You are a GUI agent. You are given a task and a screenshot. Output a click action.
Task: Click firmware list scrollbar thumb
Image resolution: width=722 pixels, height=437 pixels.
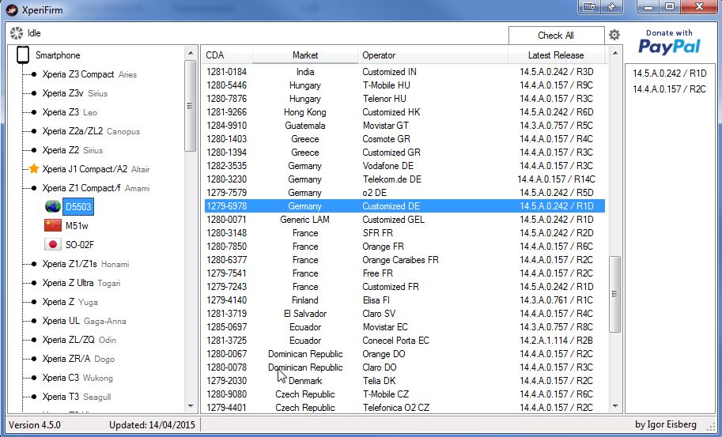click(x=614, y=294)
